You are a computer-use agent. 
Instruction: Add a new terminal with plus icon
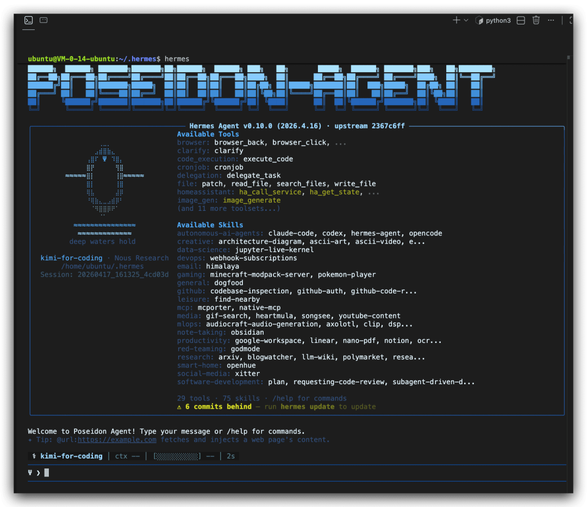[x=457, y=20]
